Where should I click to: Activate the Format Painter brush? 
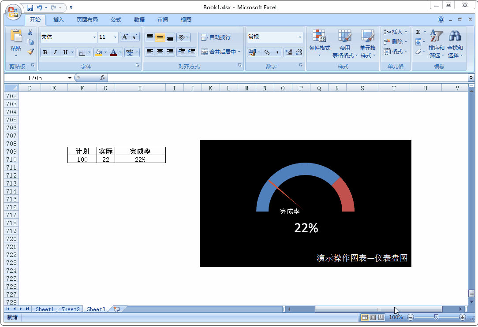pos(30,52)
